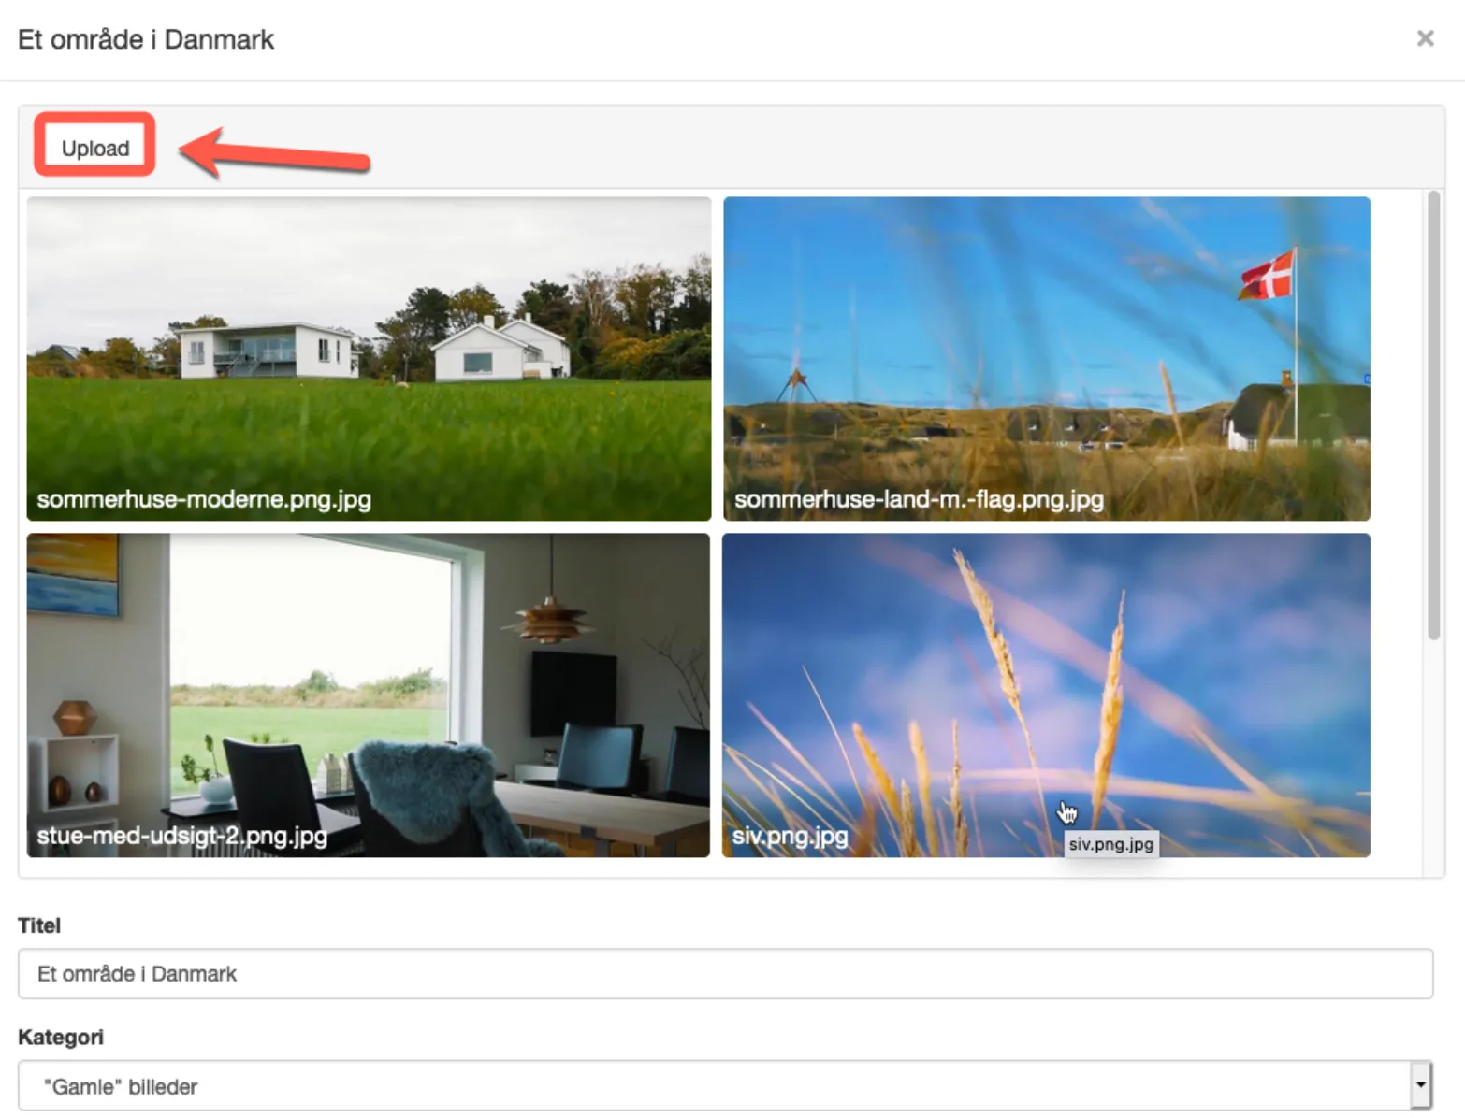The image size is (1465, 1118).
Task: Click the Titel field label
Action: pyautogui.click(x=39, y=925)
